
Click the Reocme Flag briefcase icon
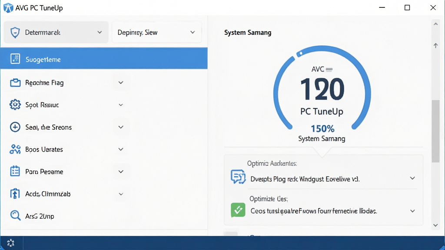tap(15, 82)
